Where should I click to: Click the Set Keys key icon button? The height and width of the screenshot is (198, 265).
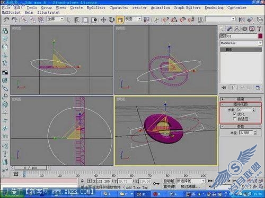(x=156, y=184)
